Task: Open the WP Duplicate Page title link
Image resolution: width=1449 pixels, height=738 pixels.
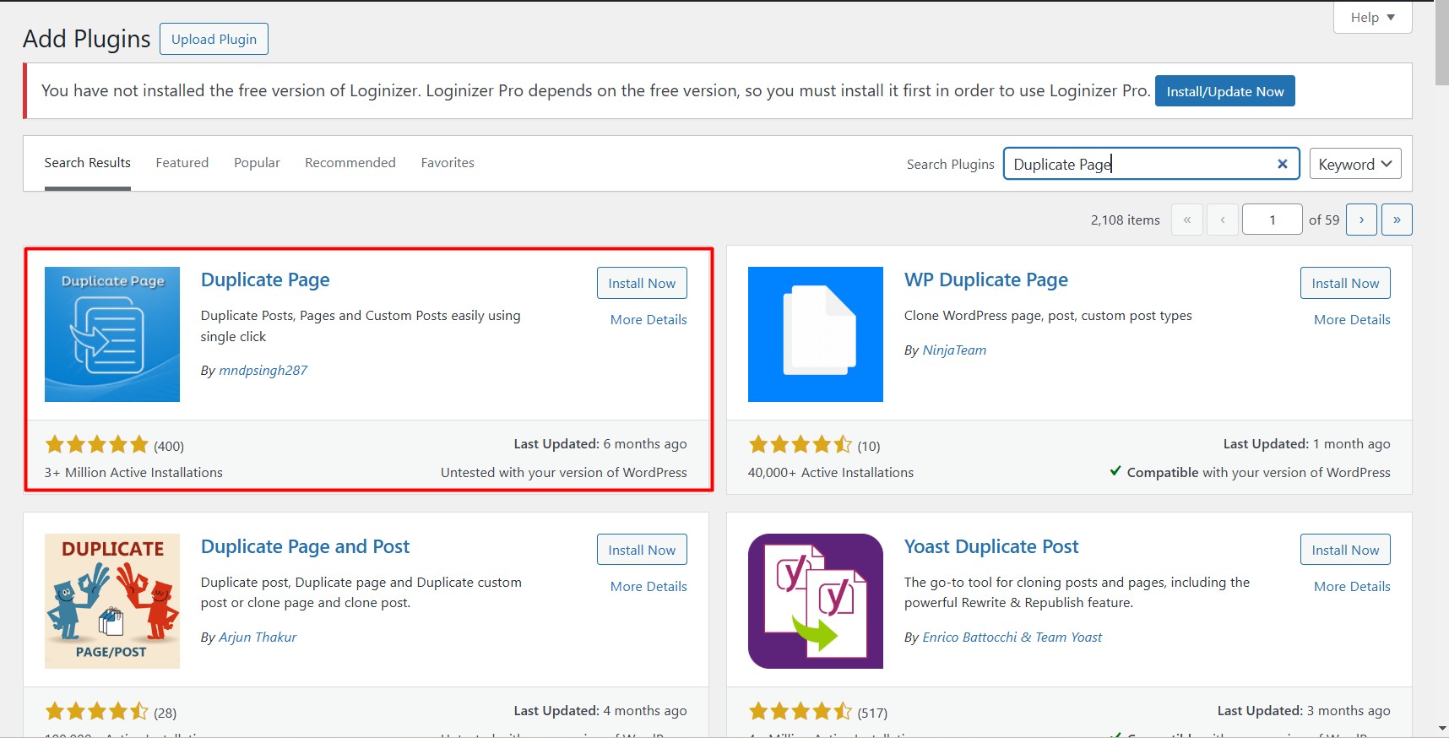Action: (986, 280)
